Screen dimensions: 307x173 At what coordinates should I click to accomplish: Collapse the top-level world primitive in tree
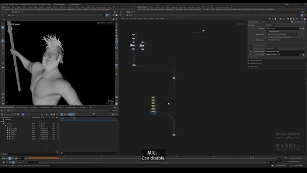pos(3,124)
